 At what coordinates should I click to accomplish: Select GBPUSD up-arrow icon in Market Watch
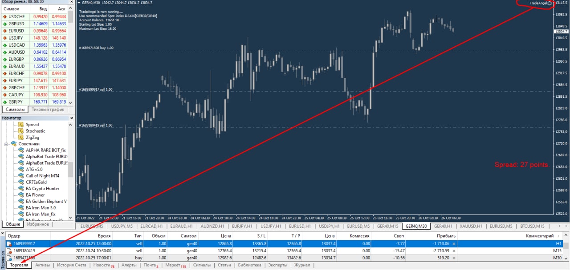(4, 24)
